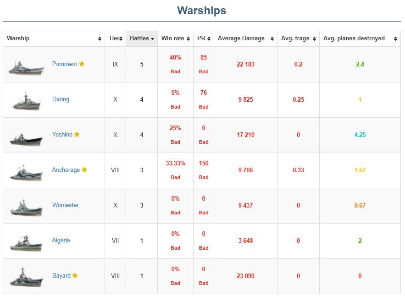405x301 pixels.
Task: Click the premium star beside Anchorage
Action: [84, 170]
